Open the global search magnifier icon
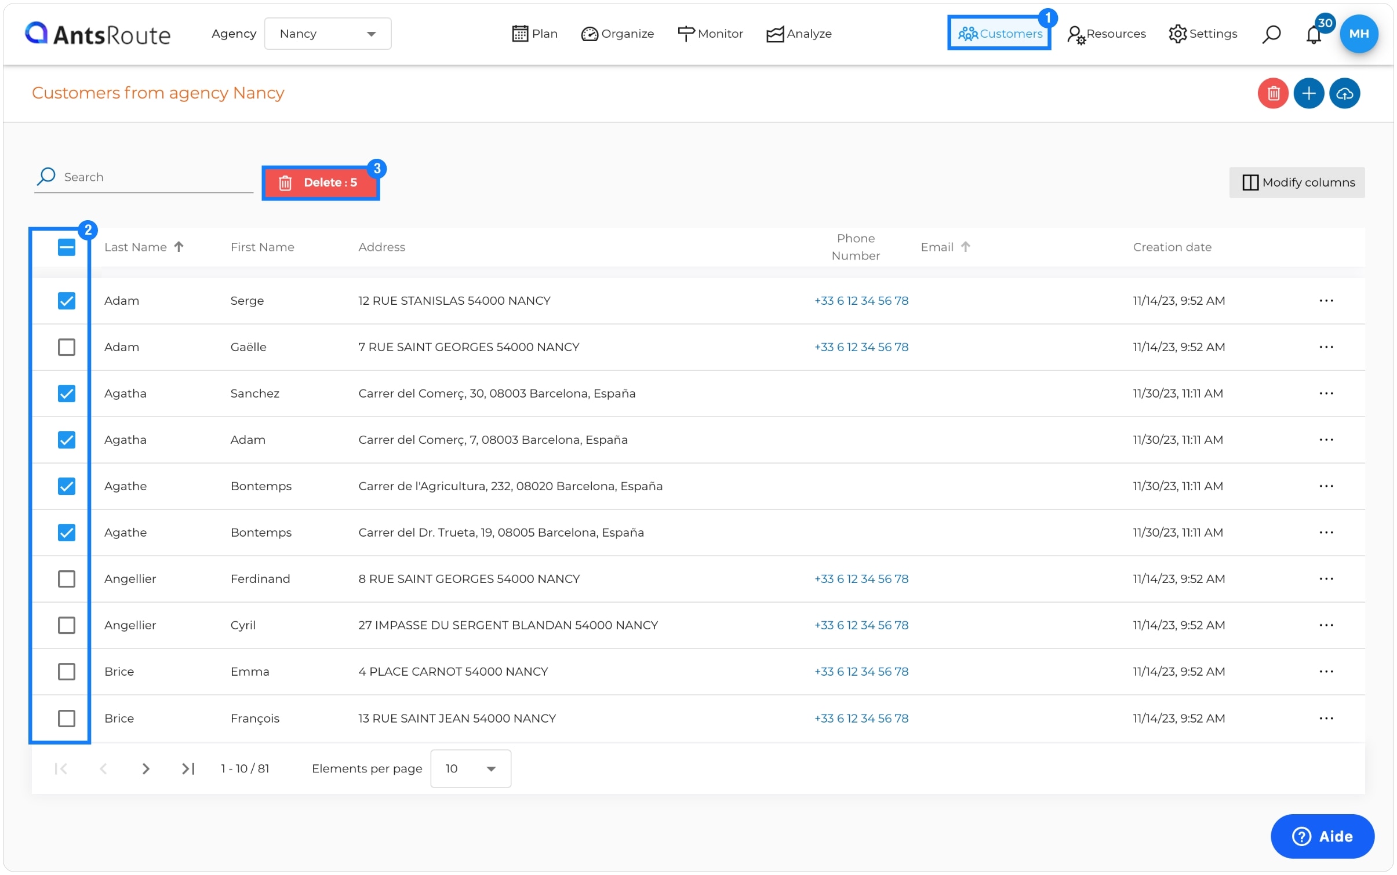 click(1270, 34)
